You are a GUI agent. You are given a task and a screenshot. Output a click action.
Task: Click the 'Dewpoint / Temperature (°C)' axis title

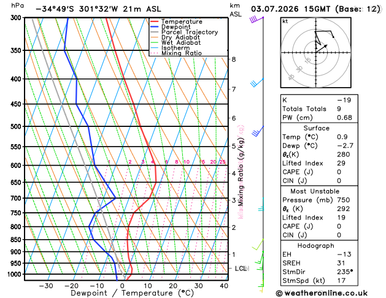tap(132, 293)
